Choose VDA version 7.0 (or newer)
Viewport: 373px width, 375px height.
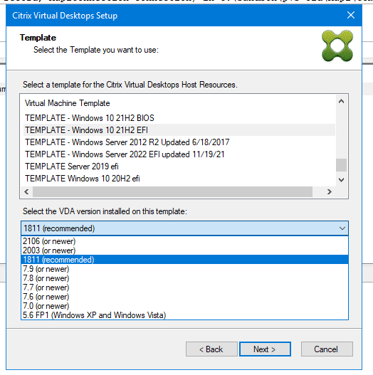tap(184, 306)
